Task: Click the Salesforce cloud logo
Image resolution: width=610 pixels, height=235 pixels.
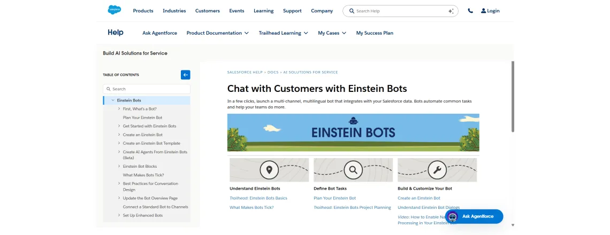Action: [x=115, y=10]
